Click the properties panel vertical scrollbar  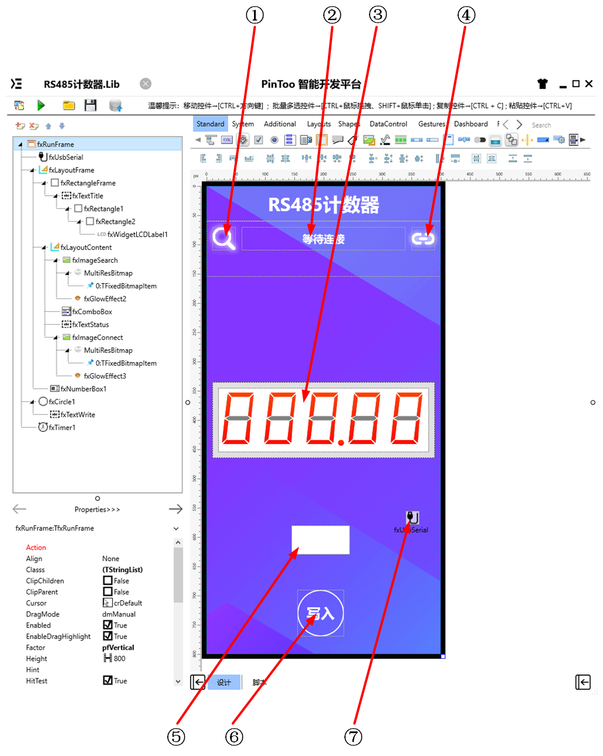pyautogui.click(x=178, y=575)
